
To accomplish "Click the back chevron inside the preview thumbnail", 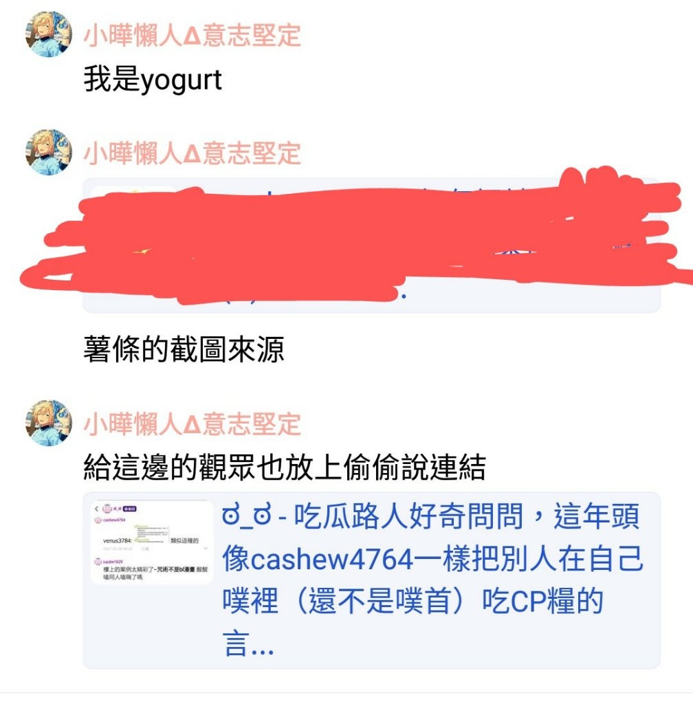I will (x=96, y=509).
